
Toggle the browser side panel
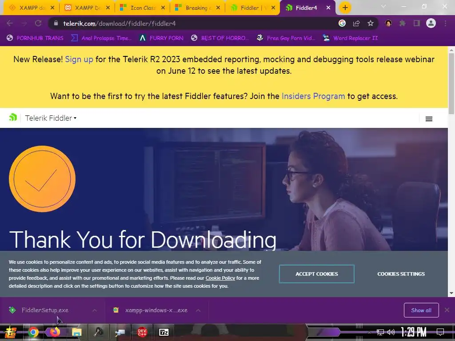pyautogui.click(x=417, y=23)
